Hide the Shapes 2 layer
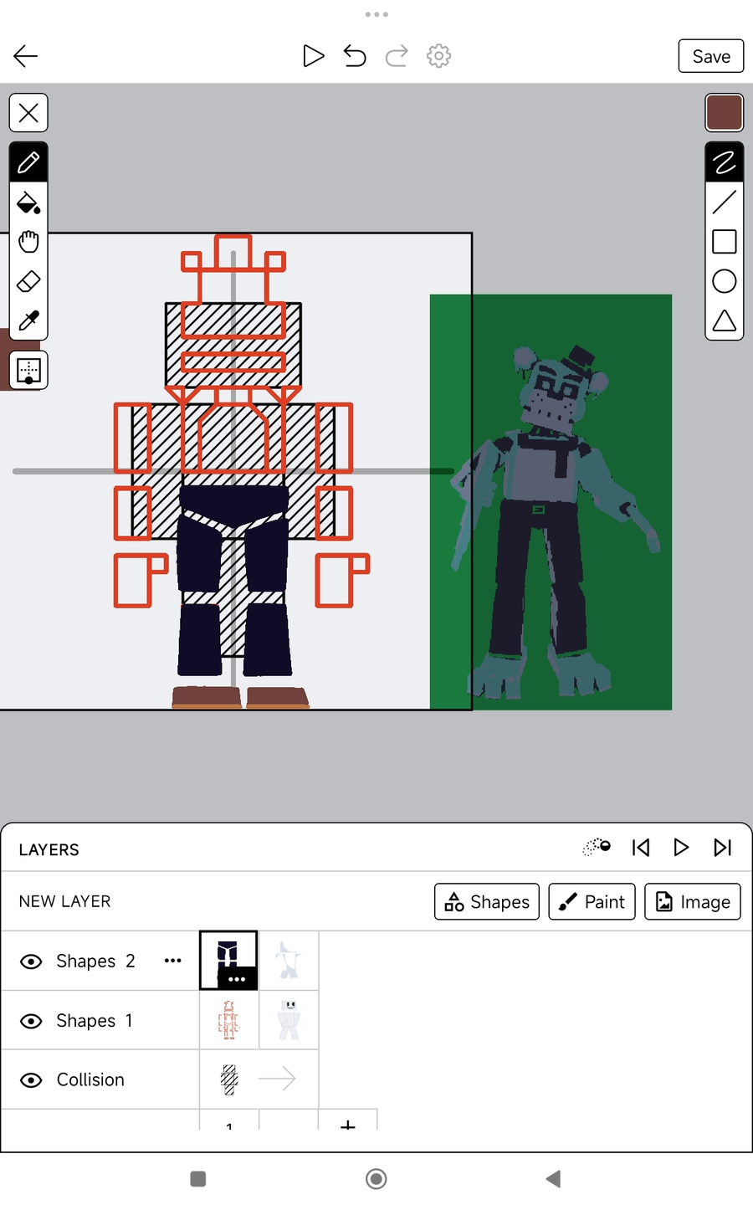Image resolution: width=753 pixels, height=1205 pixels. 31,961
